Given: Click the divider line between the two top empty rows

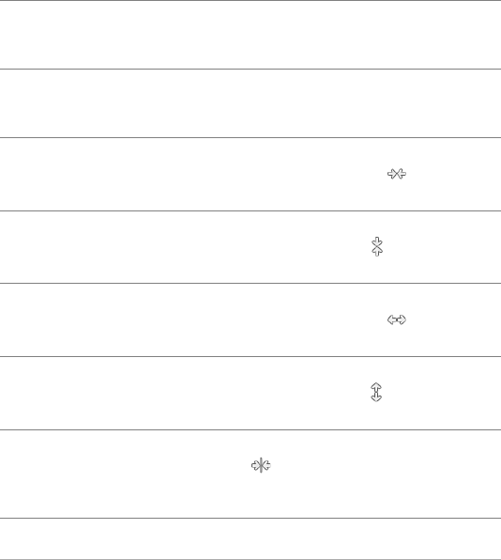Looking at the screenshot, I should coord(250,69).
